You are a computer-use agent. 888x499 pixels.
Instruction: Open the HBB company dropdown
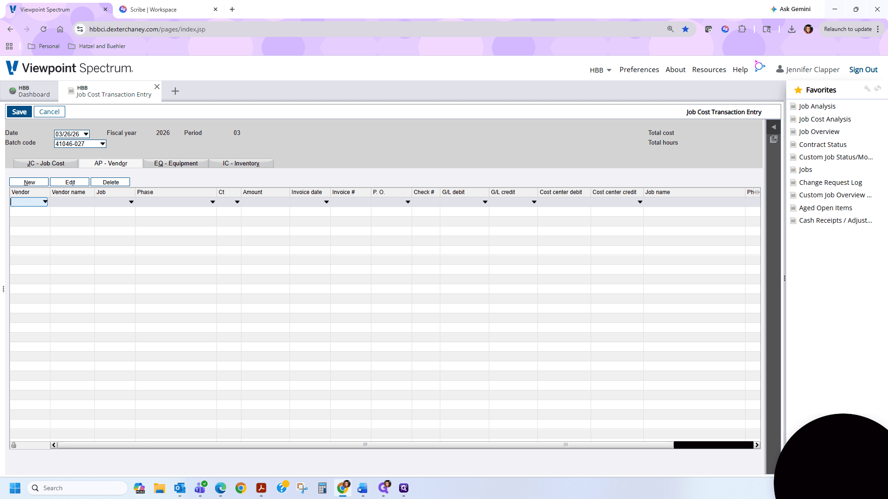600,70
